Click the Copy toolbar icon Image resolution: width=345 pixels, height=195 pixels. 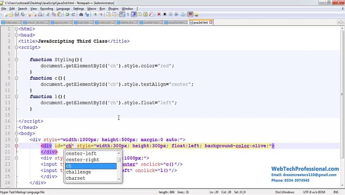pyautogui.click(x=54, y=15)
